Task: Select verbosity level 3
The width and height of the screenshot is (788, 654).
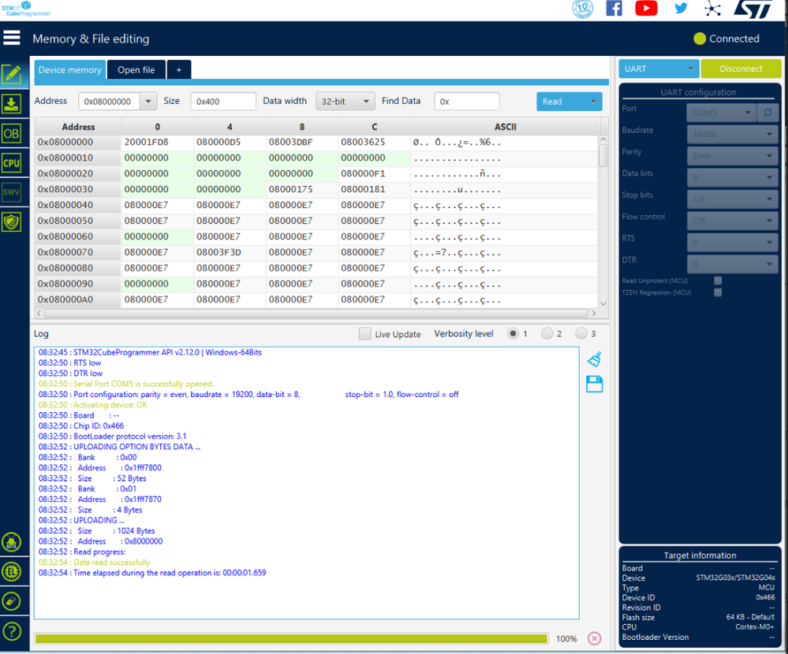Action: coord(581,333)
